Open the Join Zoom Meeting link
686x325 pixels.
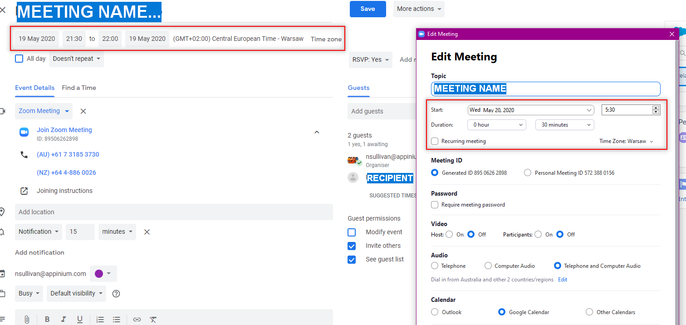(64, 130)
